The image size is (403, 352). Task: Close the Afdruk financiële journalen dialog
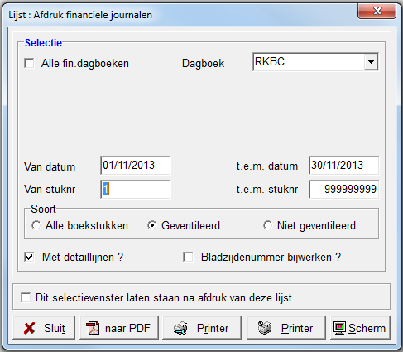pos(377,11)
